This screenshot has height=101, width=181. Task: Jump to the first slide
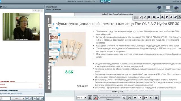[x=130, y=98]
